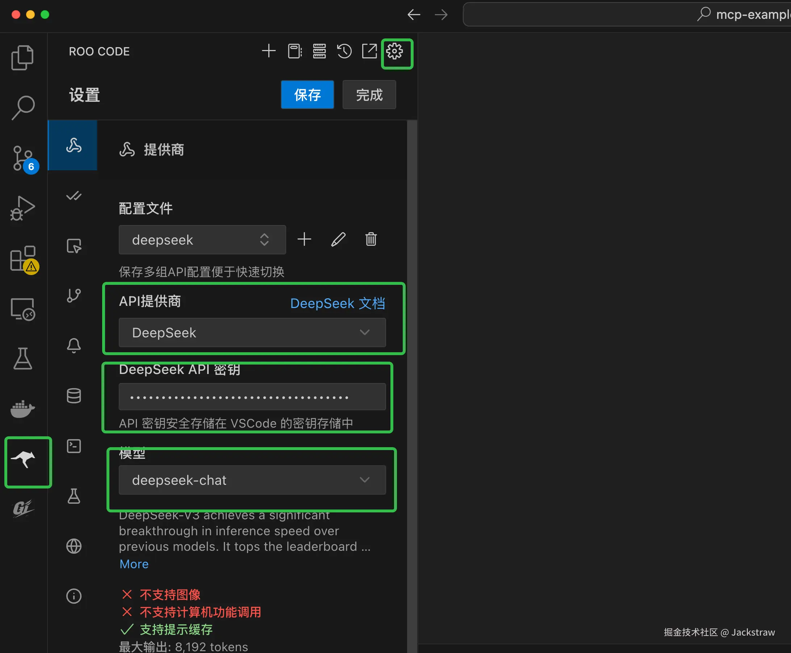
Task: Open deepseek-chat model dropdown
Action: coord(252,480)
